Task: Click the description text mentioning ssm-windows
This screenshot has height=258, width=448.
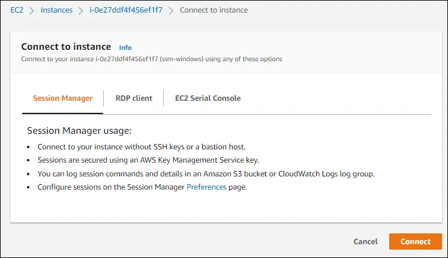Action: (151, 59)
